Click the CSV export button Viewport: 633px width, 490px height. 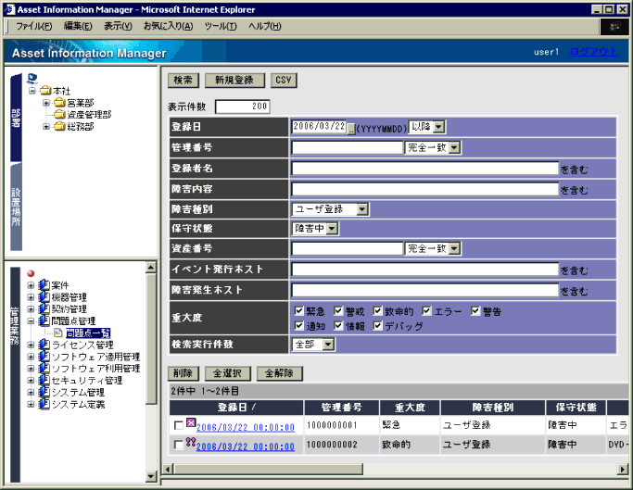(284, 81)
